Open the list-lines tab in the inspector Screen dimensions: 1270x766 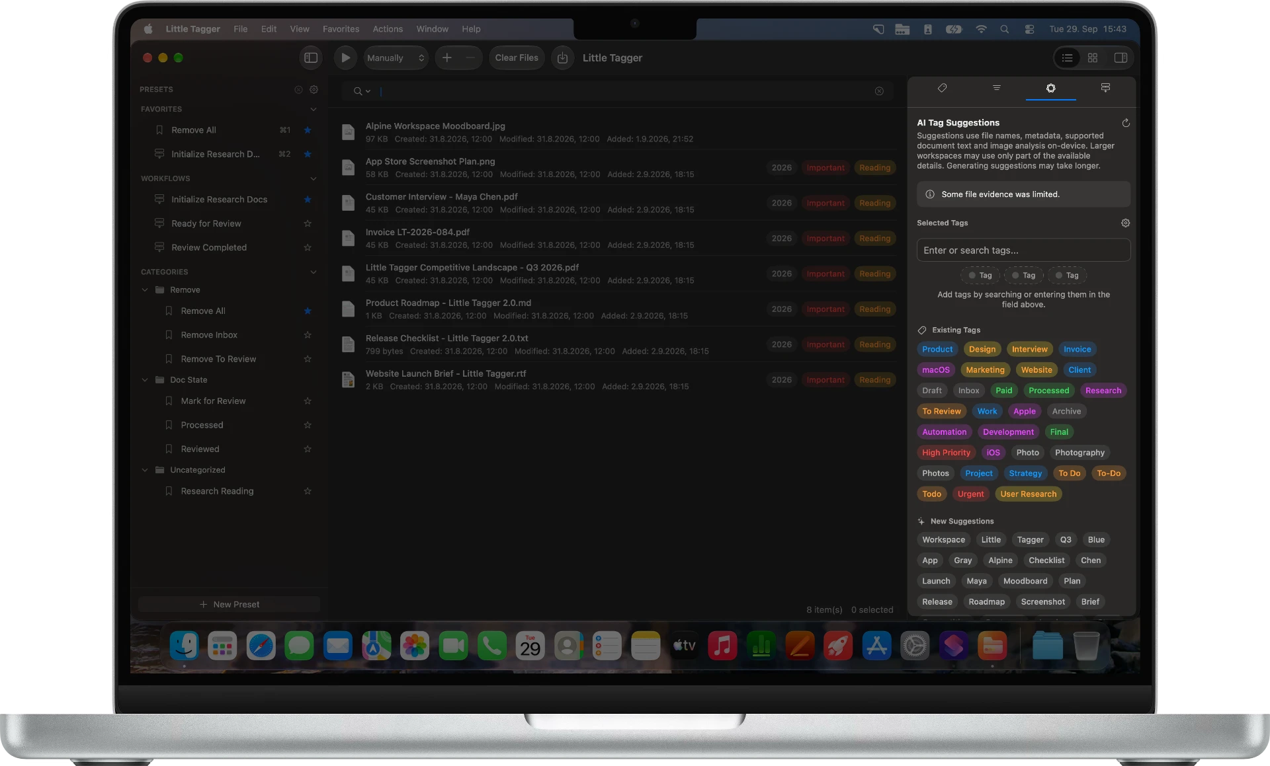click(x=996, y=88)
